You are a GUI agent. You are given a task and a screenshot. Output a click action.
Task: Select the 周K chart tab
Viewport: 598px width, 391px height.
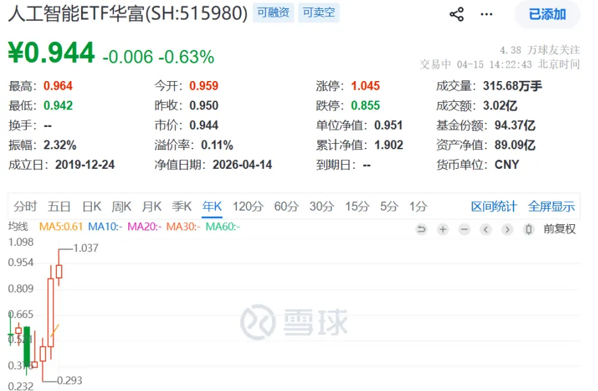[x=121, y=207]
